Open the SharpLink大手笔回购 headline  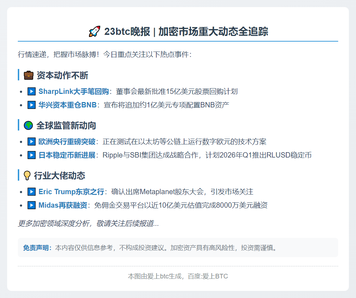pos(72,91)
